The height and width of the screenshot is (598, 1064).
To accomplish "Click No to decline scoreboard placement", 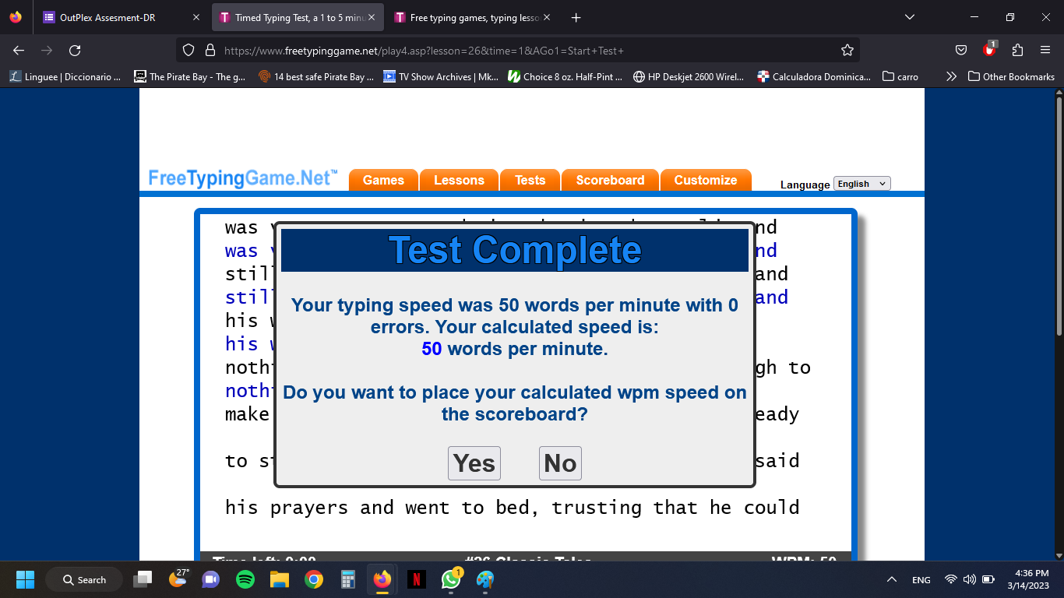I will pyautogui.click(x=560, y=463).
